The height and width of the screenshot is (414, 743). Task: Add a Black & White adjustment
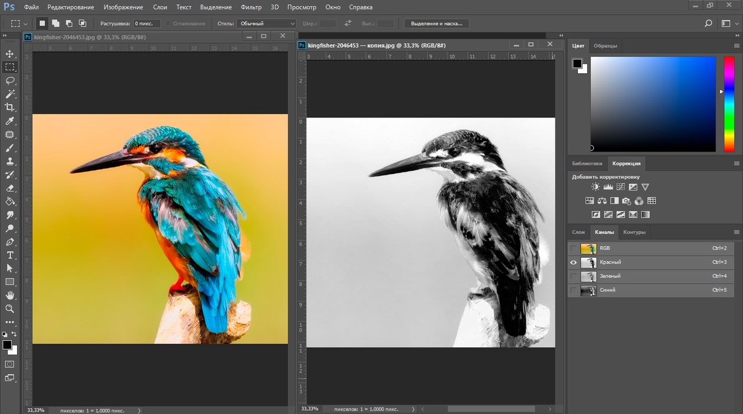click(614, 201)
